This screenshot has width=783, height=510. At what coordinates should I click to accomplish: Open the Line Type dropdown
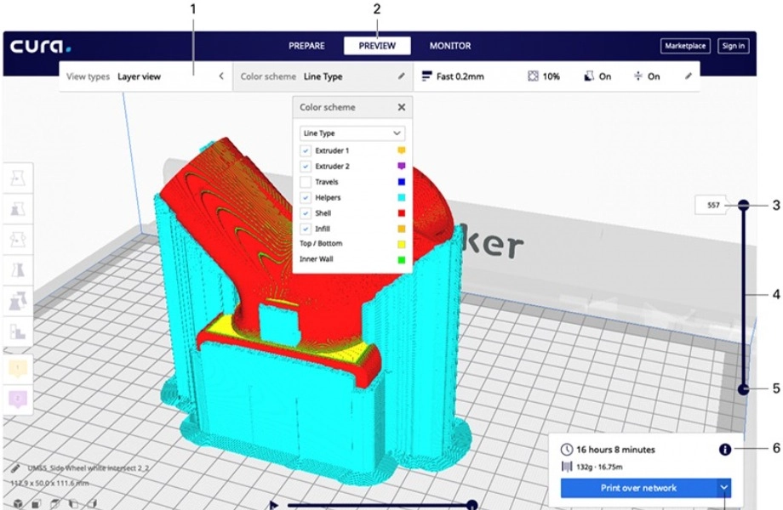tap(352, 133)
